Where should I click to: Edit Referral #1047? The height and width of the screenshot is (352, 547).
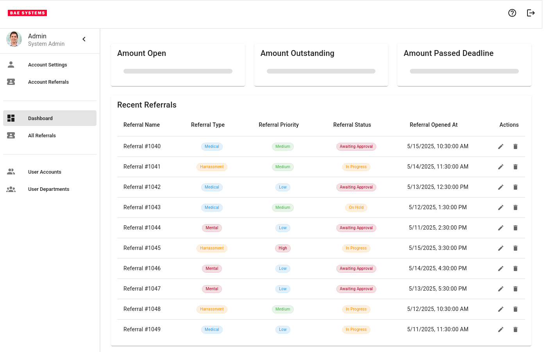point(501,289)
